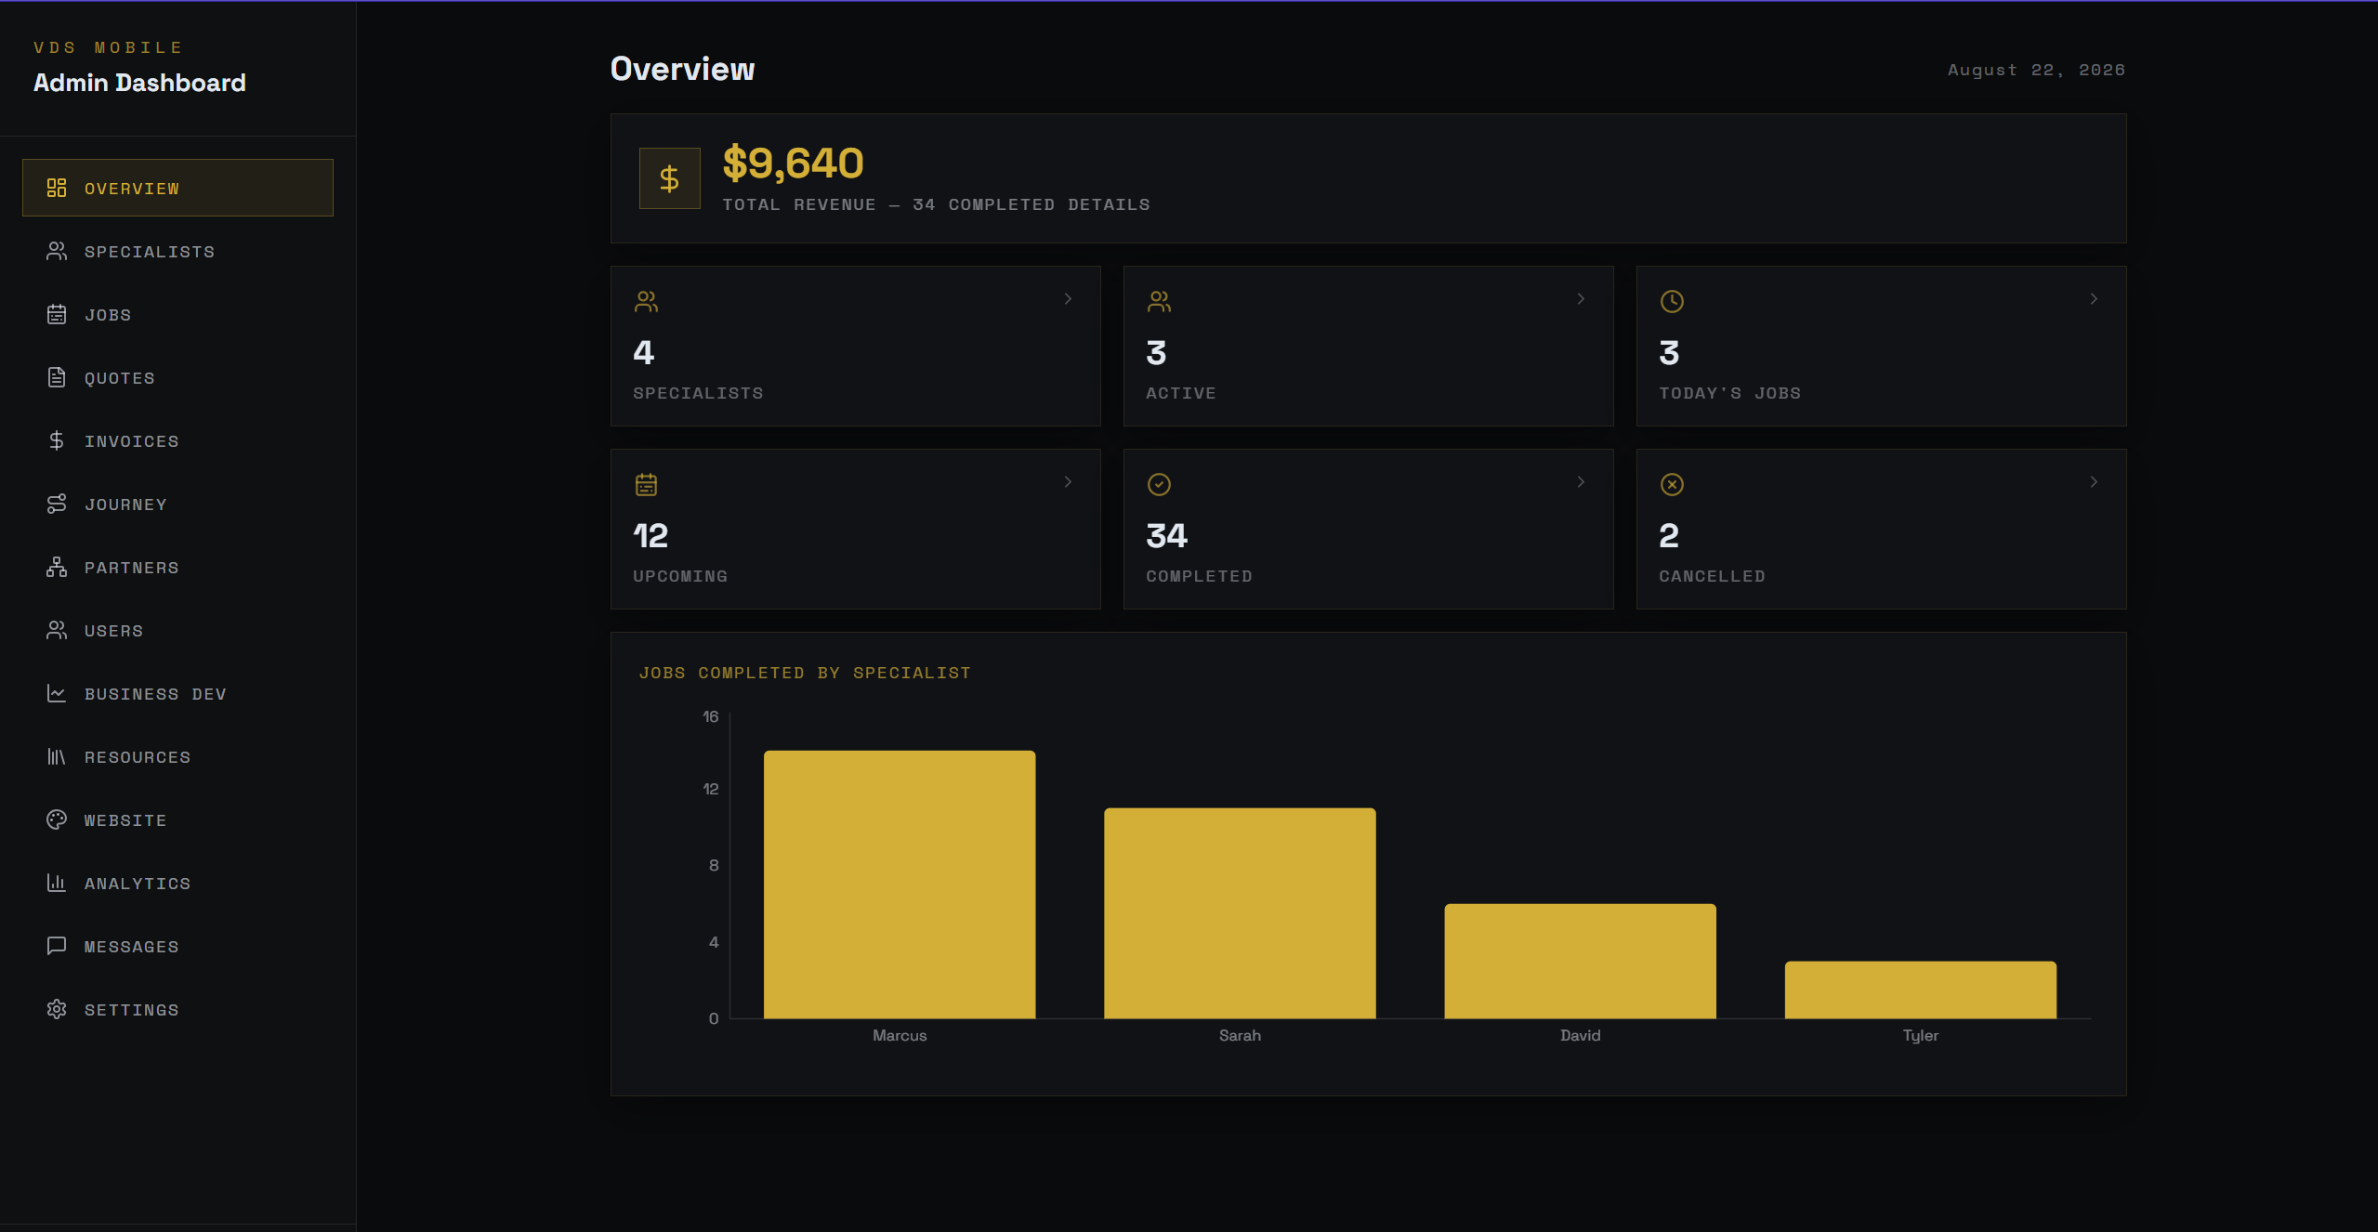Screen dimensions: 2378x1232
Task: Open the Analytics menu item
Action: click(x=177, y=883)
